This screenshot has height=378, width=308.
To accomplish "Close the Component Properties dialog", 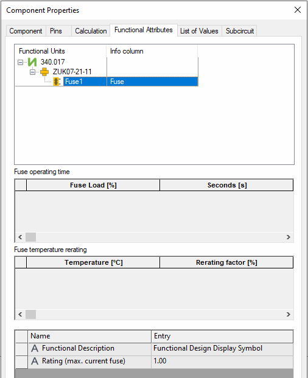I will pos(298,10).
